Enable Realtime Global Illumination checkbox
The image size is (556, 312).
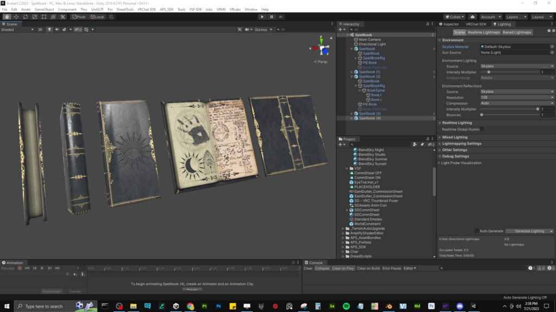pyautogui.click(x=482, y=129)
